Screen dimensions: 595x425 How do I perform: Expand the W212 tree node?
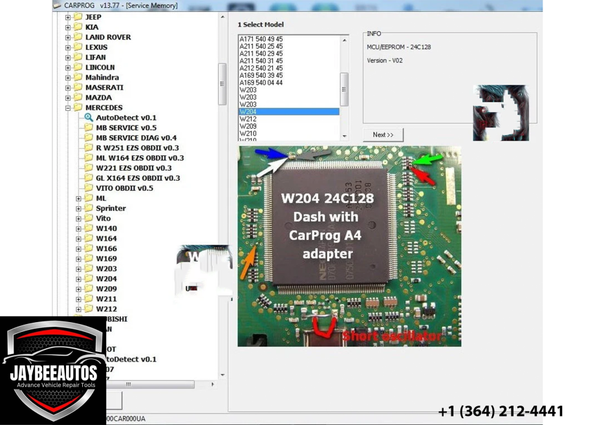coord(78,309)
